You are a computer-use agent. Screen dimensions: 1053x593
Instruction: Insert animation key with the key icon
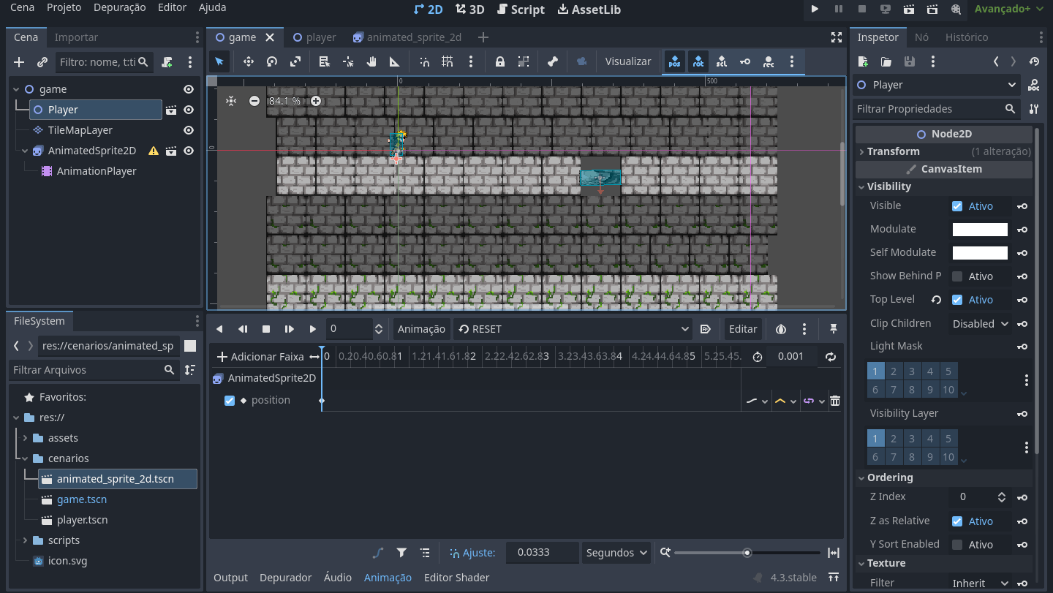[745, 62]
